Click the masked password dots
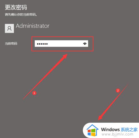The width and height of the screenshot is (139, 138). tap(42, 44)
